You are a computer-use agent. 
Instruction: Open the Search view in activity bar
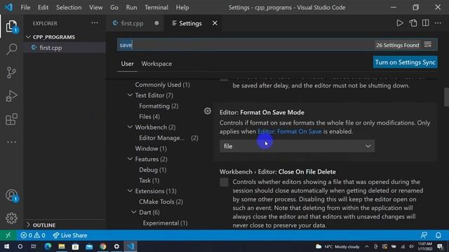coord(11,49)
